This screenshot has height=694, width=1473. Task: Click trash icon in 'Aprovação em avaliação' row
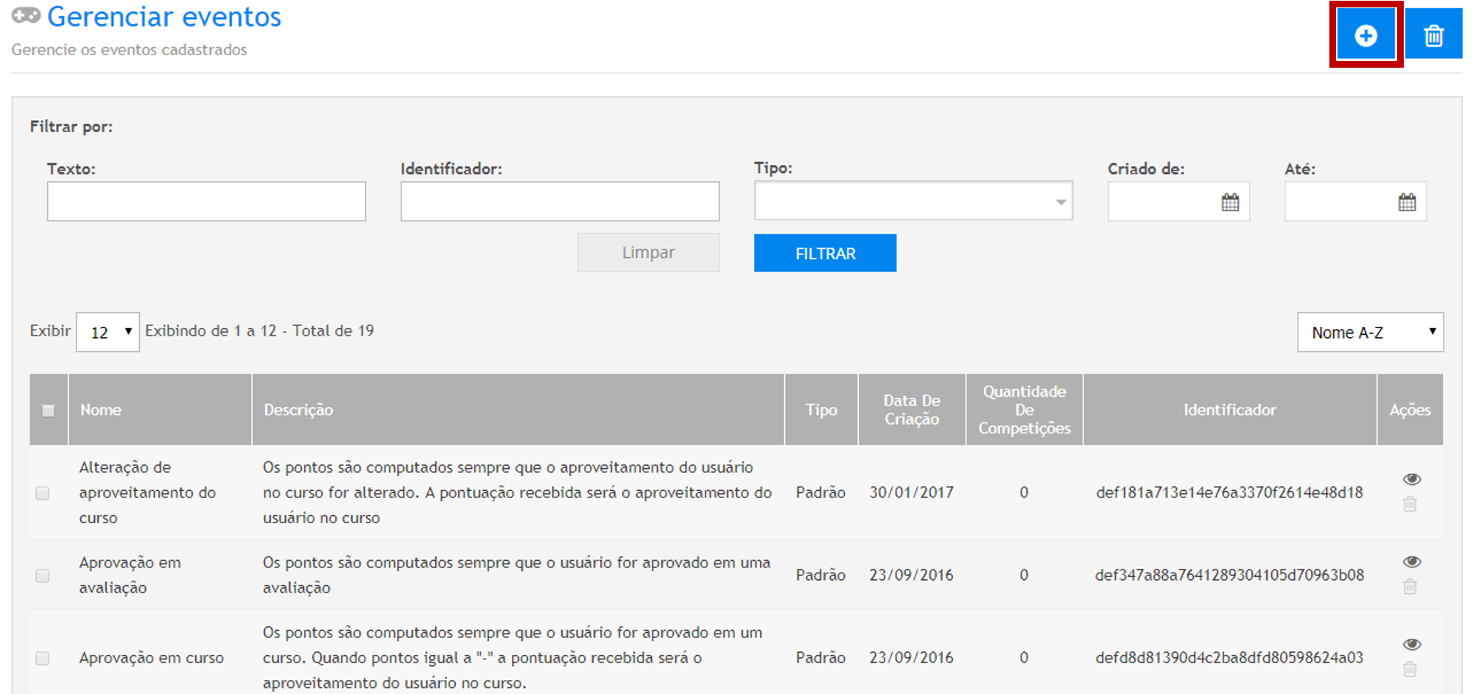1410,587
